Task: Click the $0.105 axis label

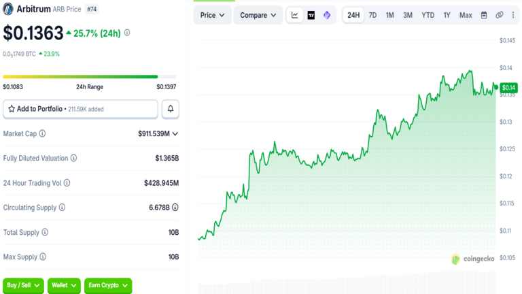Action: click(x=507, y=258)
